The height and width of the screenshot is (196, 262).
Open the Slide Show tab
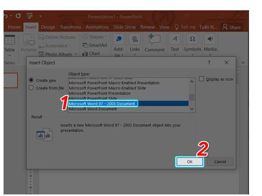[124, 27]
